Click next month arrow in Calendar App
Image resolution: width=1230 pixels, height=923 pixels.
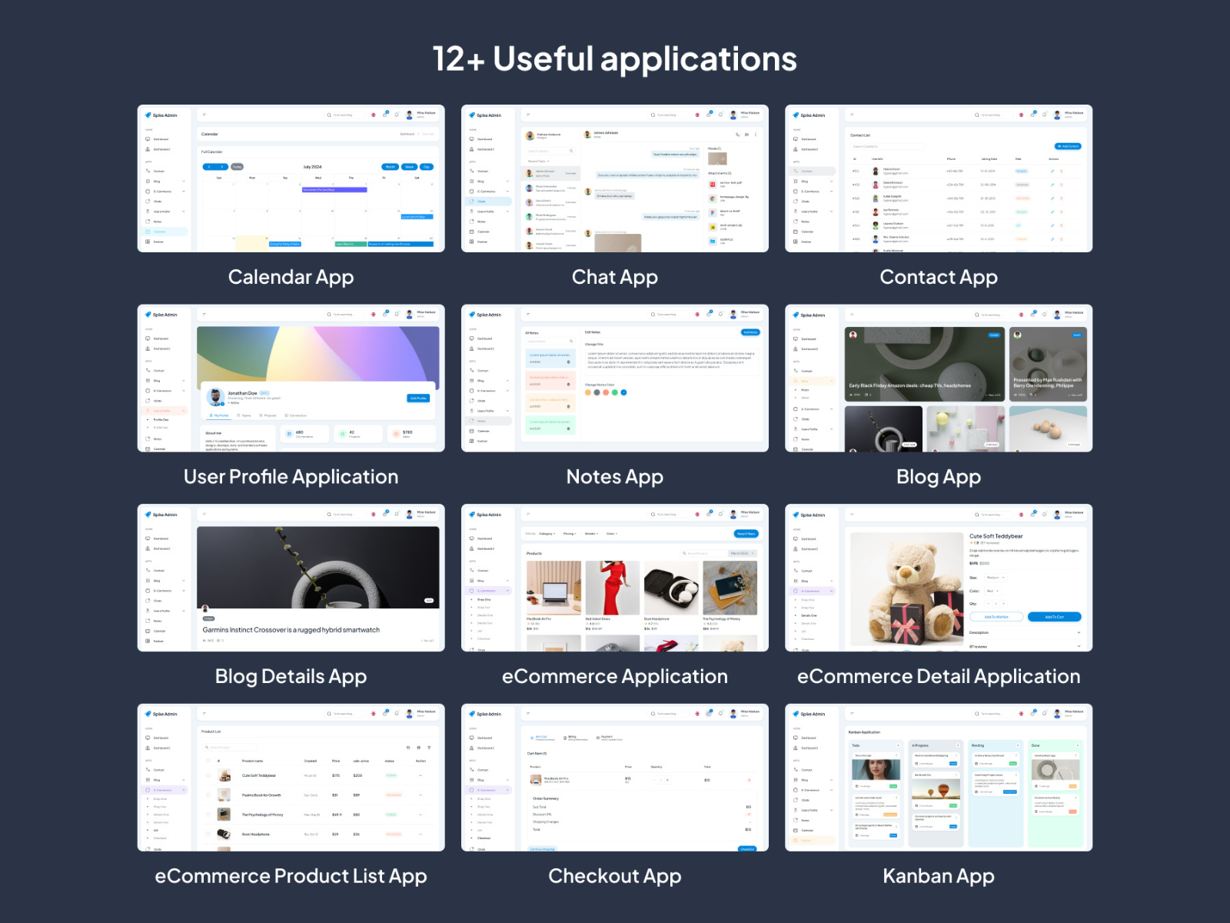(x=222, y=167)
